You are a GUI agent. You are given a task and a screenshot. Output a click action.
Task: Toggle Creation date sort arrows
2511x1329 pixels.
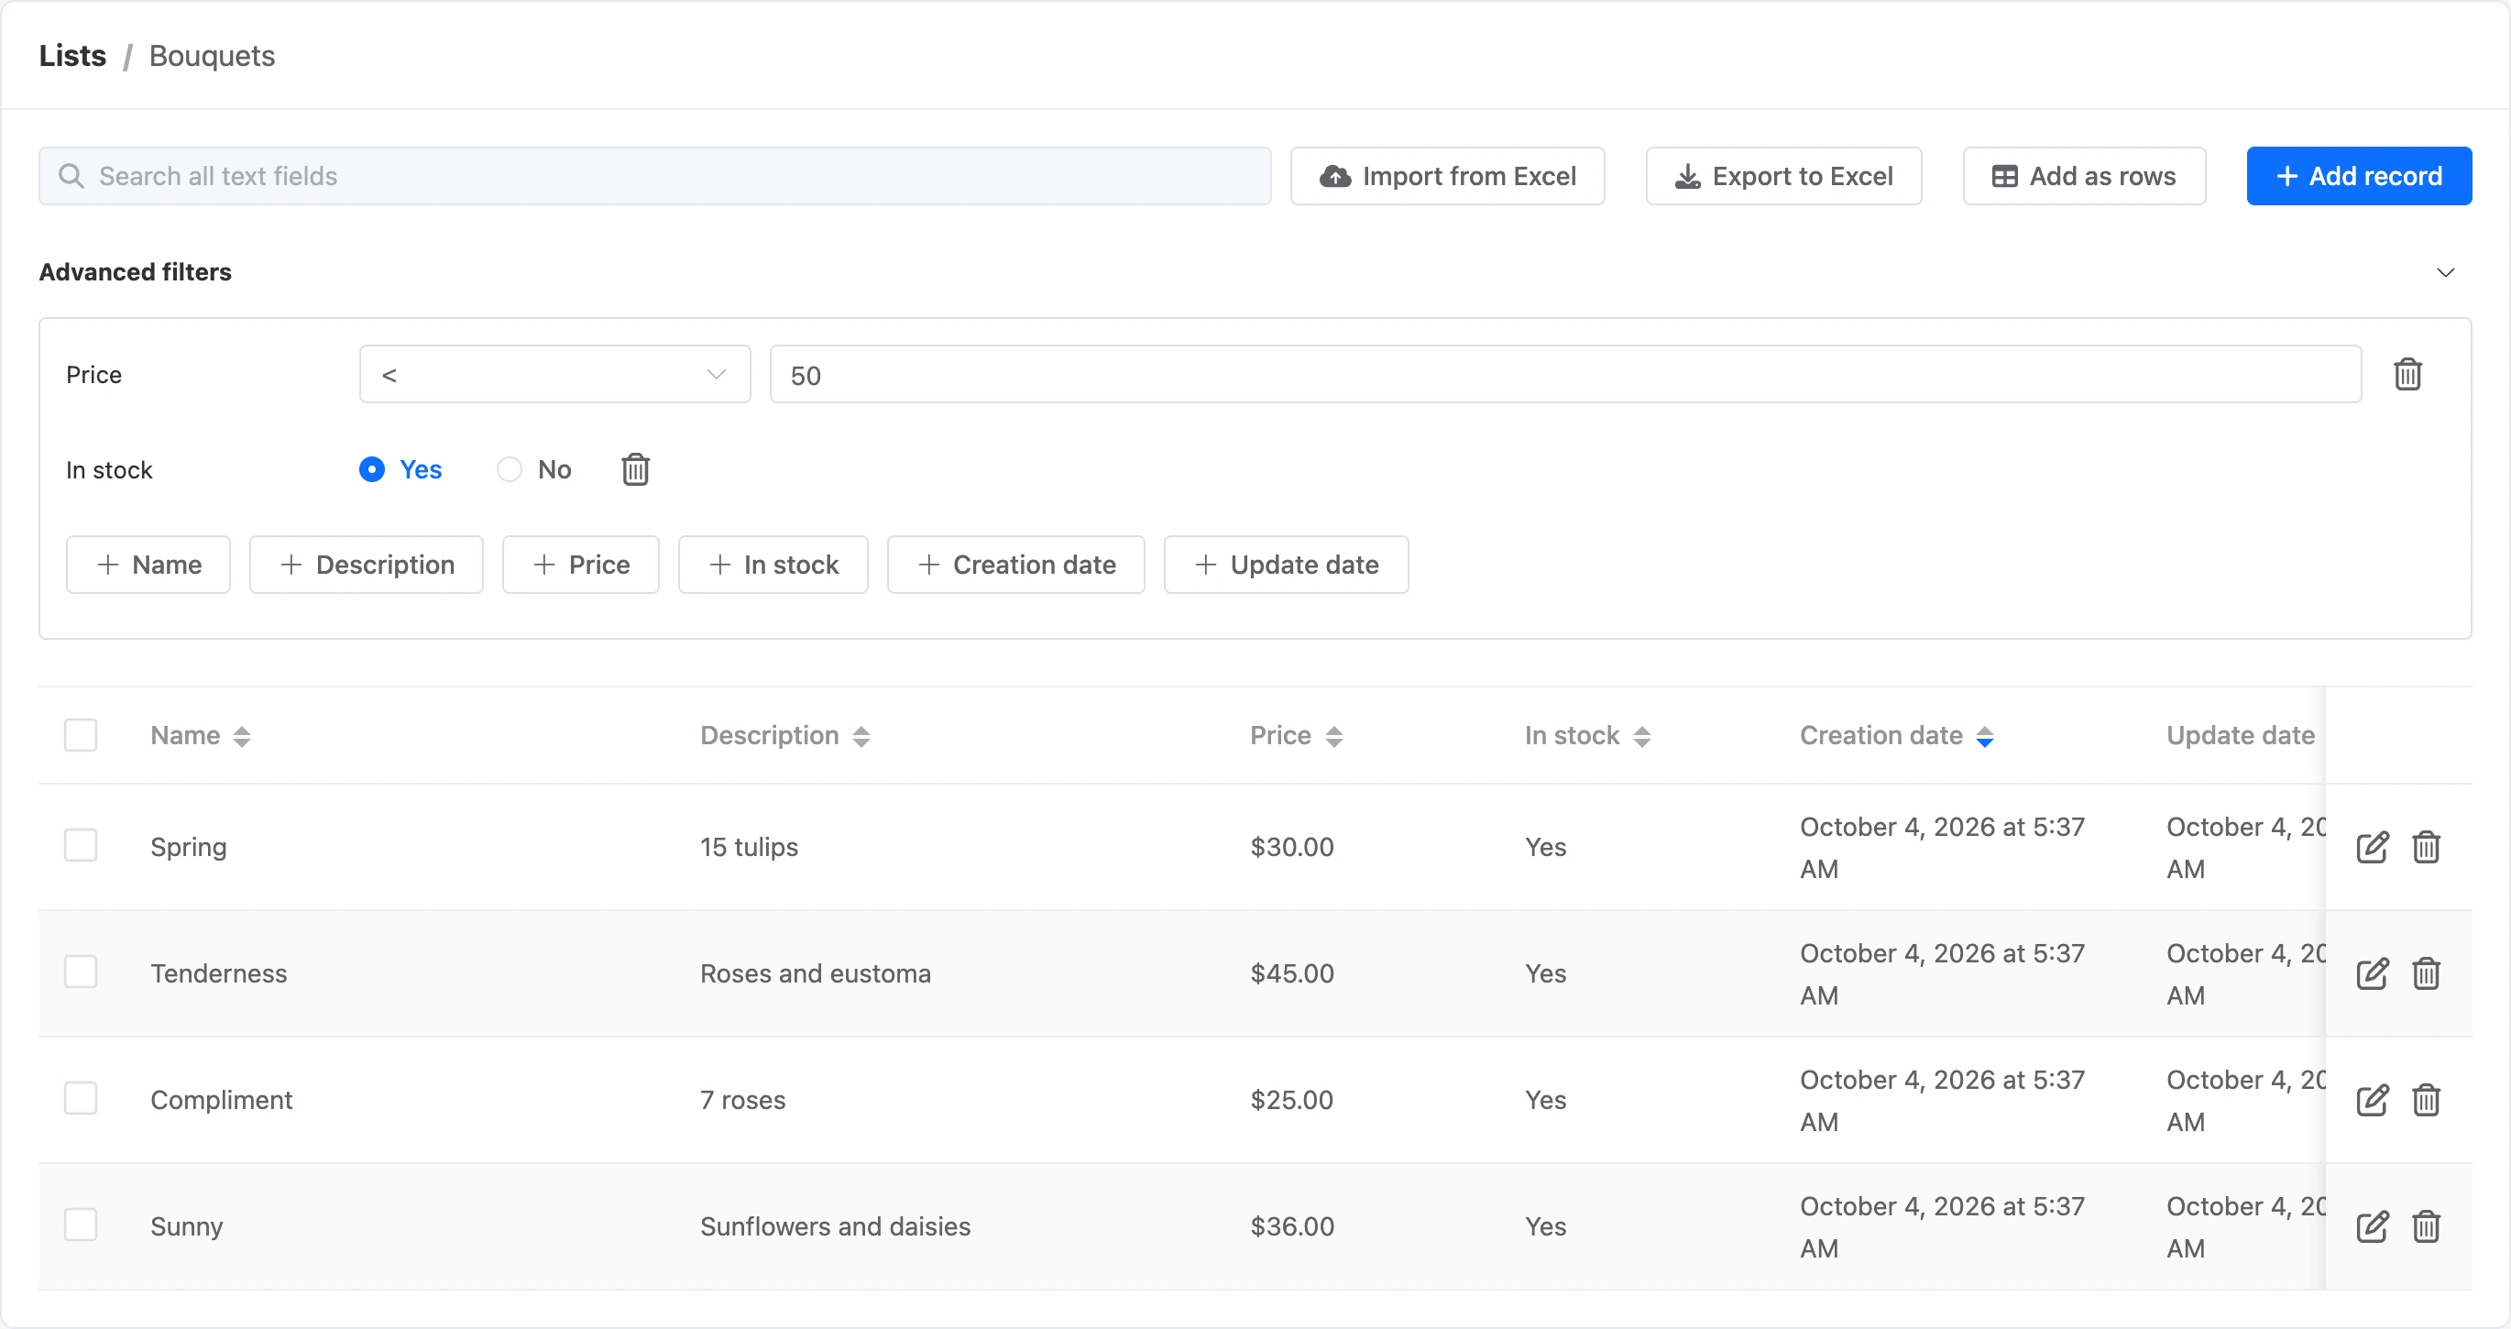(x=1986, y=737)
